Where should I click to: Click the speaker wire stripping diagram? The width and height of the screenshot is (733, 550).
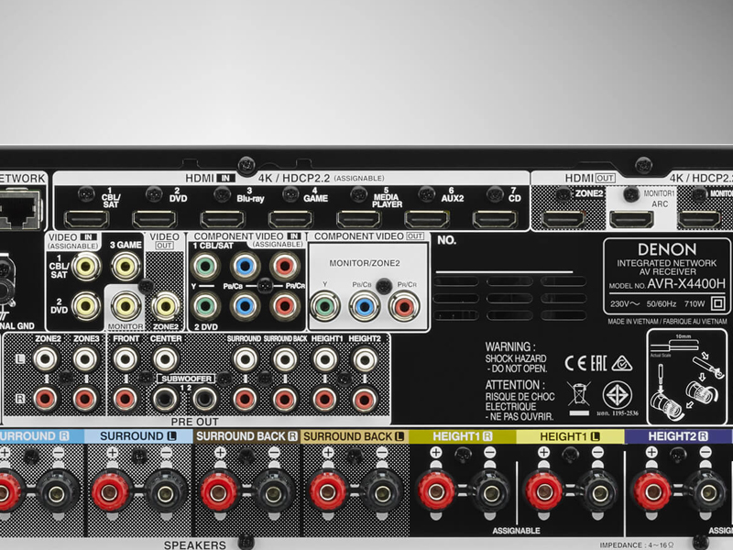pyautogui.click(x=686, y=377)
